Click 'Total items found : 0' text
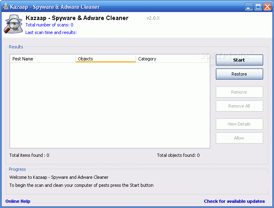The height and width of the screenshot is (208, 274). pos(29,155)
